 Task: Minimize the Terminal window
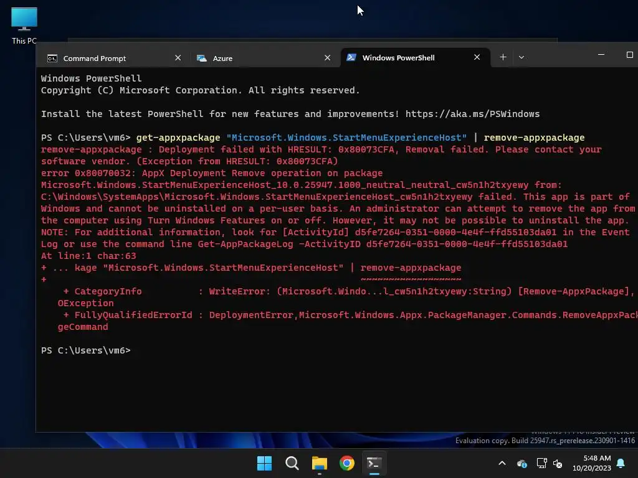(x=601, y=55)
